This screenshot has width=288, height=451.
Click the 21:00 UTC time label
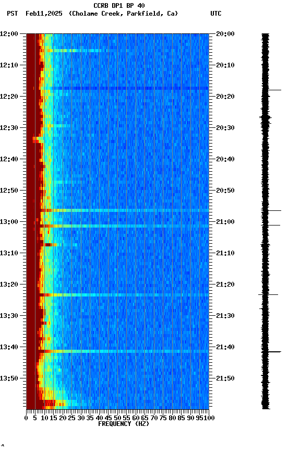(x=225, y=222)
